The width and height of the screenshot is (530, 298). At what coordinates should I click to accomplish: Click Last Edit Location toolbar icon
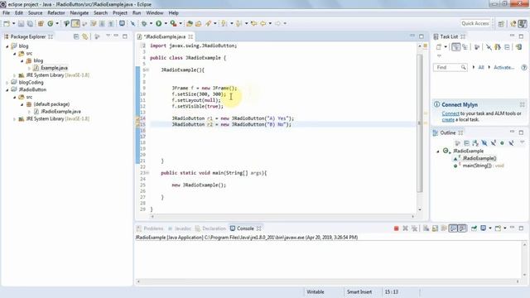pos(254,23)
